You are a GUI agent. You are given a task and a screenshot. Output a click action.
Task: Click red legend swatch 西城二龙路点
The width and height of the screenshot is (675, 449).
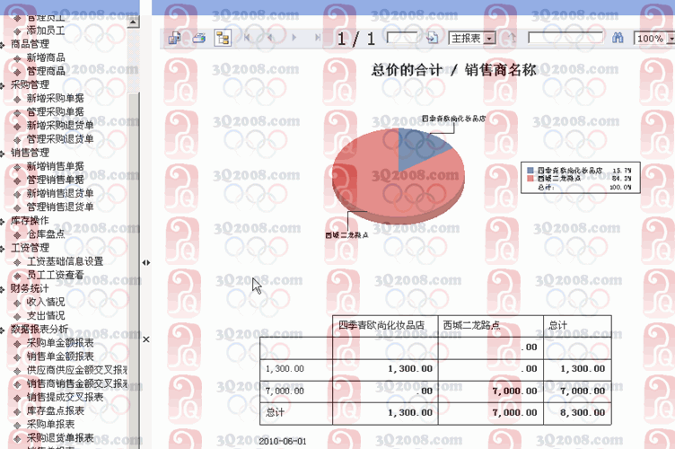[530, 178]
